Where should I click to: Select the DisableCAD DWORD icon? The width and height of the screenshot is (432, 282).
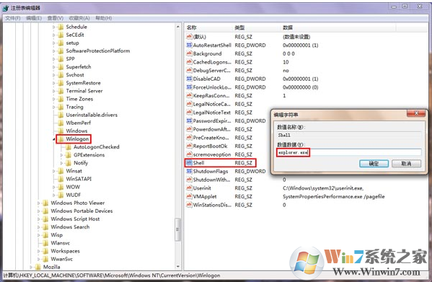pyautogui.click(x=189, y=79)
